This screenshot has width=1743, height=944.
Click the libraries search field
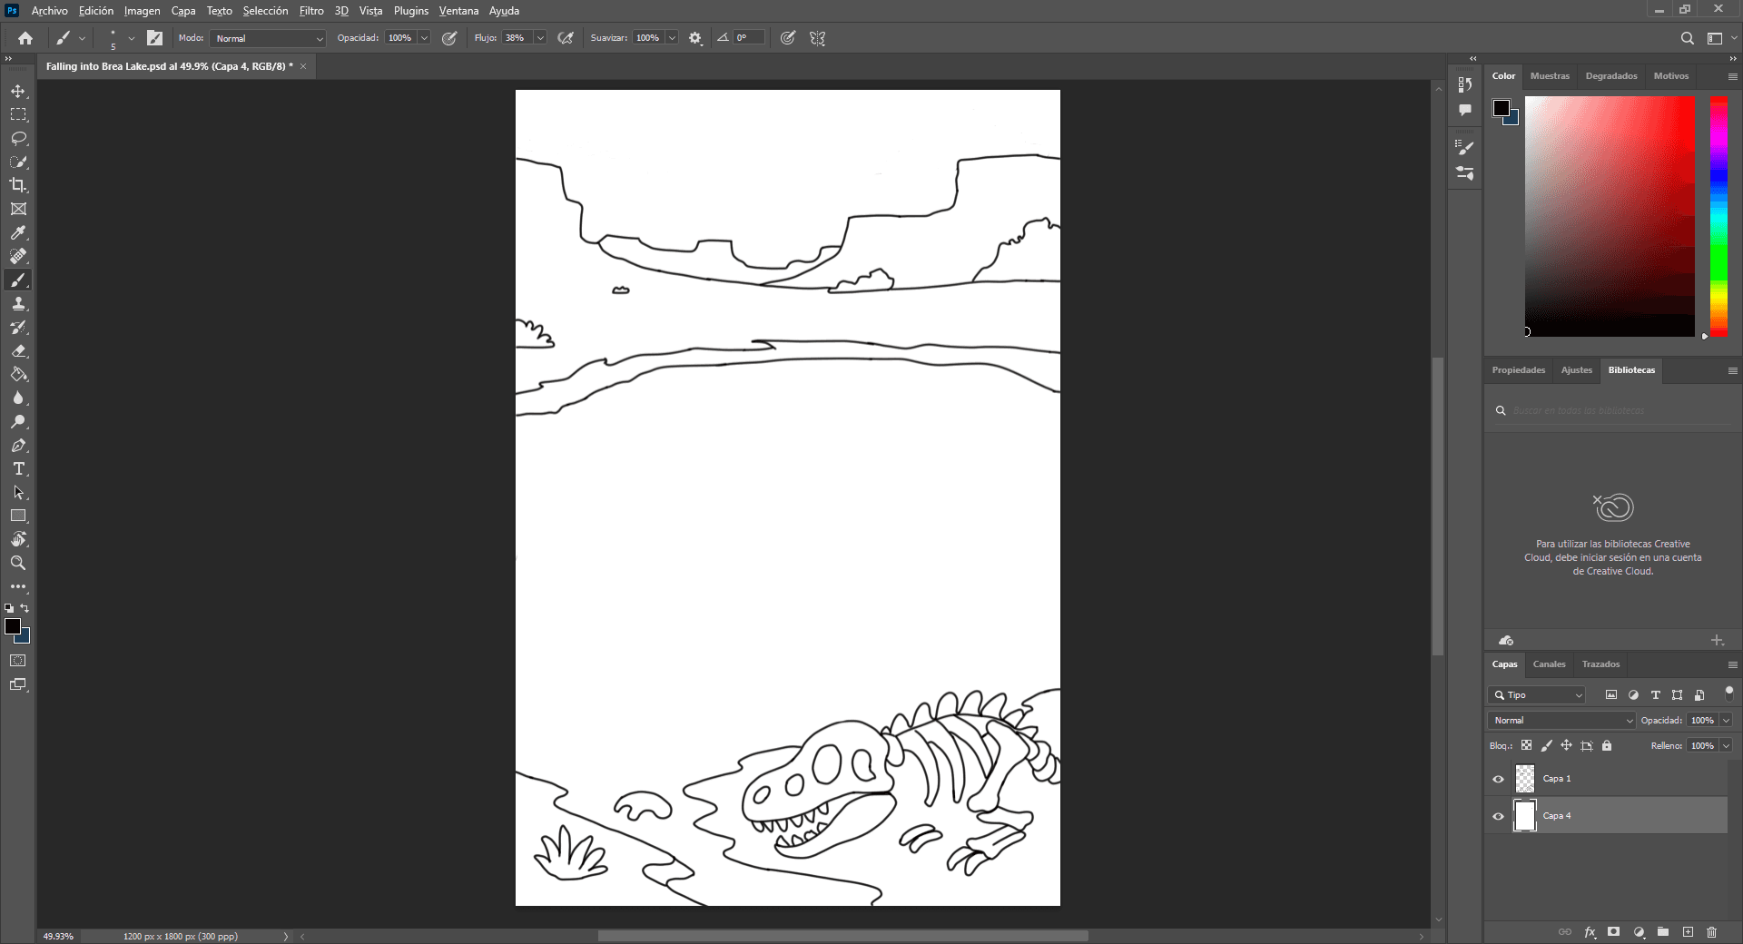[1616, 411]
